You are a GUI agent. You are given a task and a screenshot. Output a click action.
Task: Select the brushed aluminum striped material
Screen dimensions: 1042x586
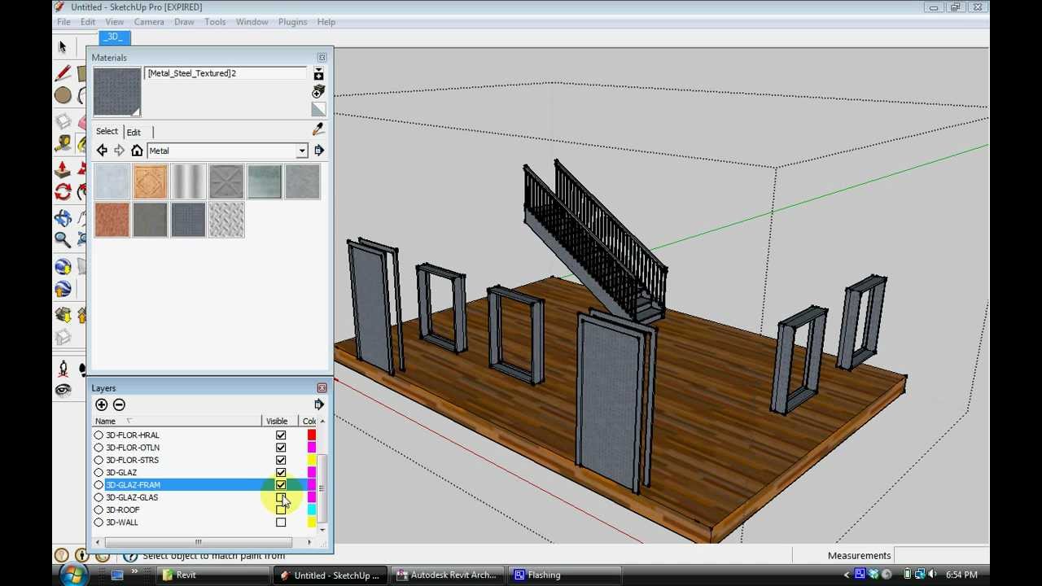coord(188,181)
